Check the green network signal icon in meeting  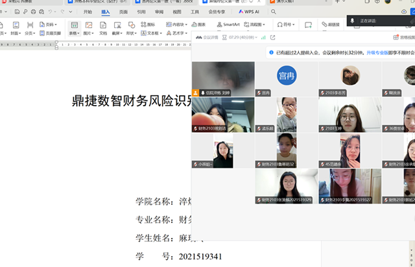(263, 38)
